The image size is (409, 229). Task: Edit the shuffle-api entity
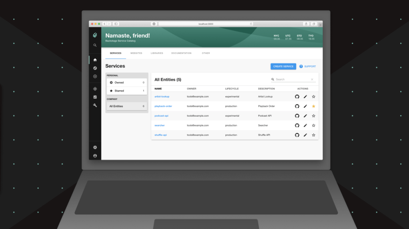pos(305,135)
